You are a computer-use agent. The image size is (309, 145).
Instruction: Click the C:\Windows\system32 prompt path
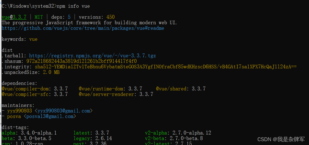click(x=28, y=6)
